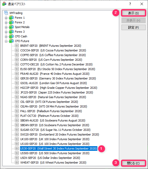This screenshot has height=169, width=148.
Task: Click the dollar icon beside GER30-SEP20
Action: pos(17,78)
